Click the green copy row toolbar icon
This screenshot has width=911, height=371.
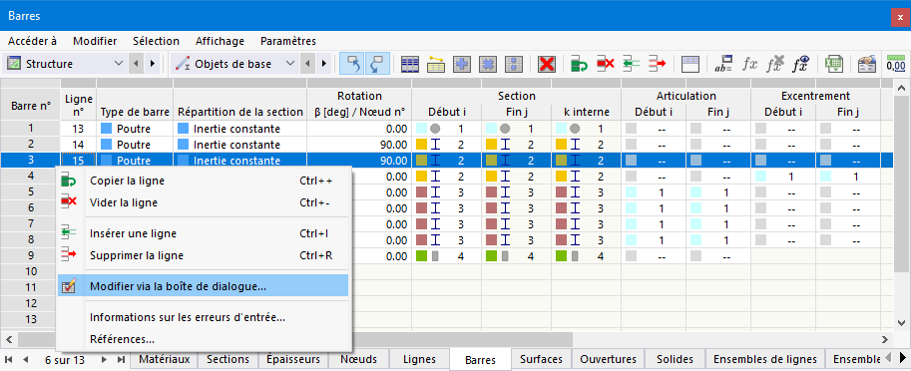[579, 64]
